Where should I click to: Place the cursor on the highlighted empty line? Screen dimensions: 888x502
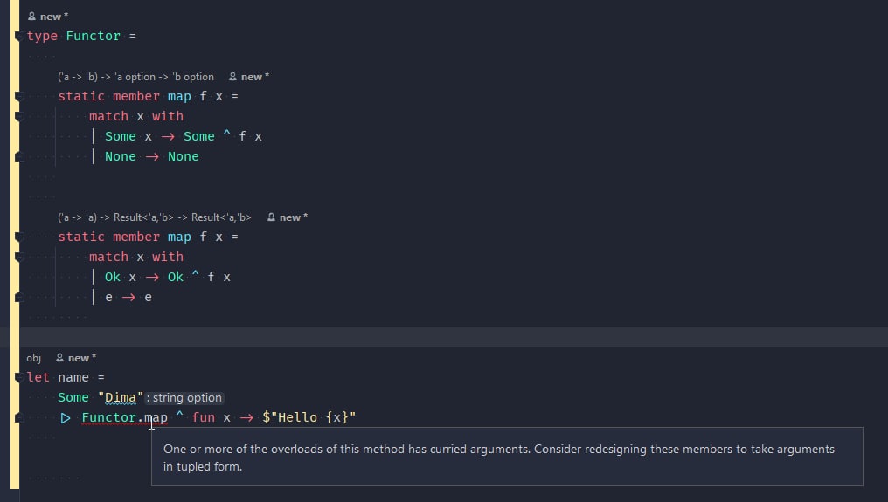[453, 337]
